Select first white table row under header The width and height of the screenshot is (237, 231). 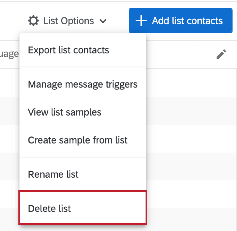[191, 83]
